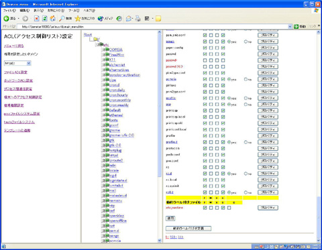Click tree pane scrollbar up arrow

click(160, 32)
